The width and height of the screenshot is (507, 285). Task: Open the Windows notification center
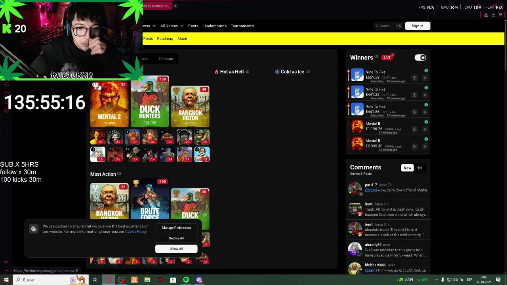(x=498, y=280)
